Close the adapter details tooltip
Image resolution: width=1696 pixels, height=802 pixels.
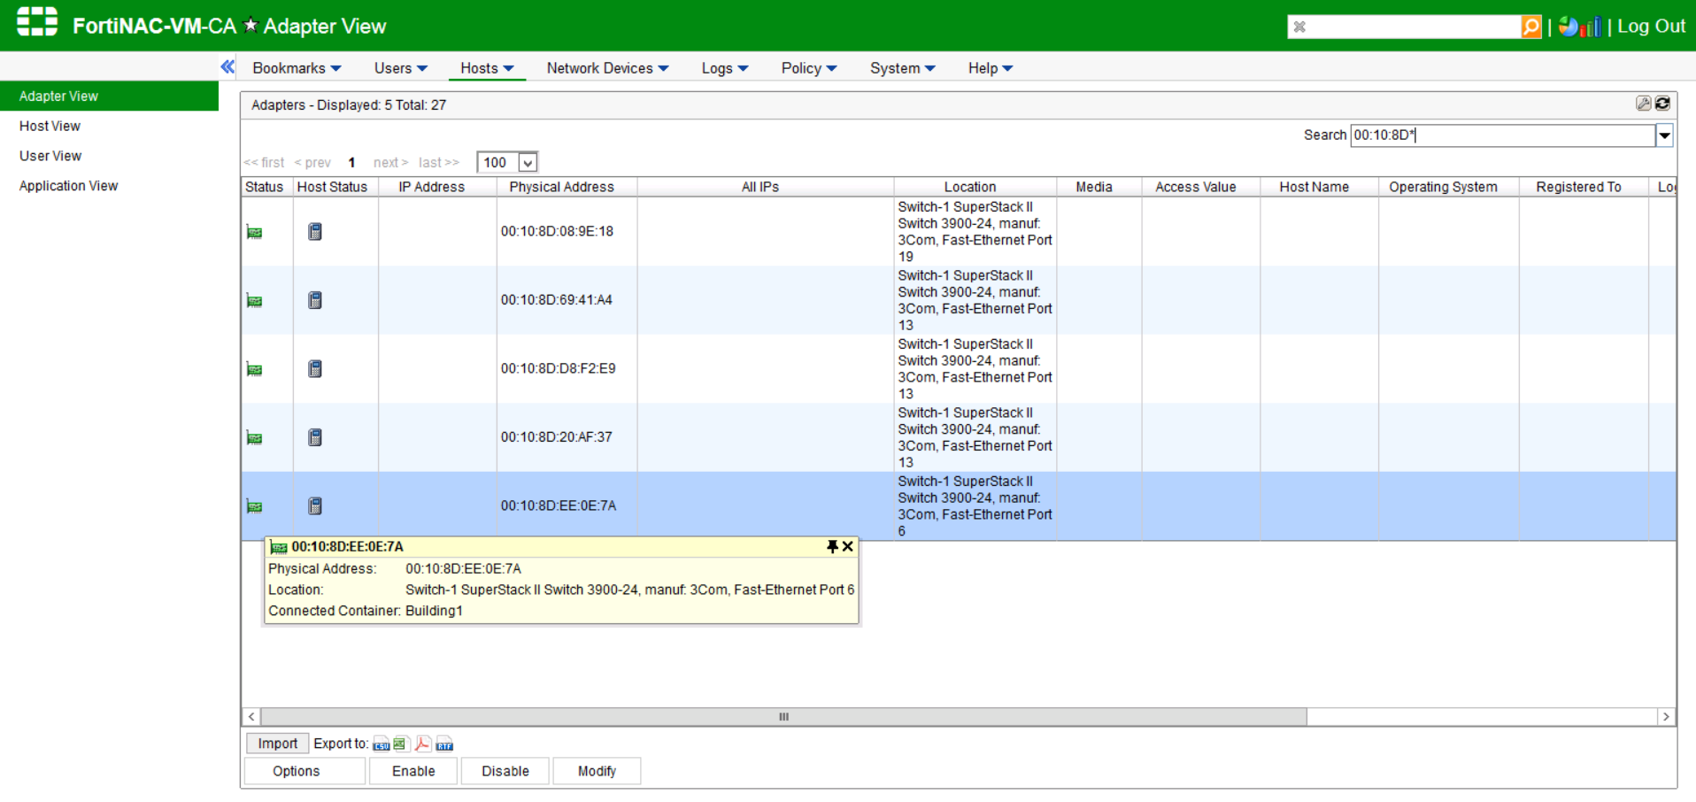pos(848,547)
